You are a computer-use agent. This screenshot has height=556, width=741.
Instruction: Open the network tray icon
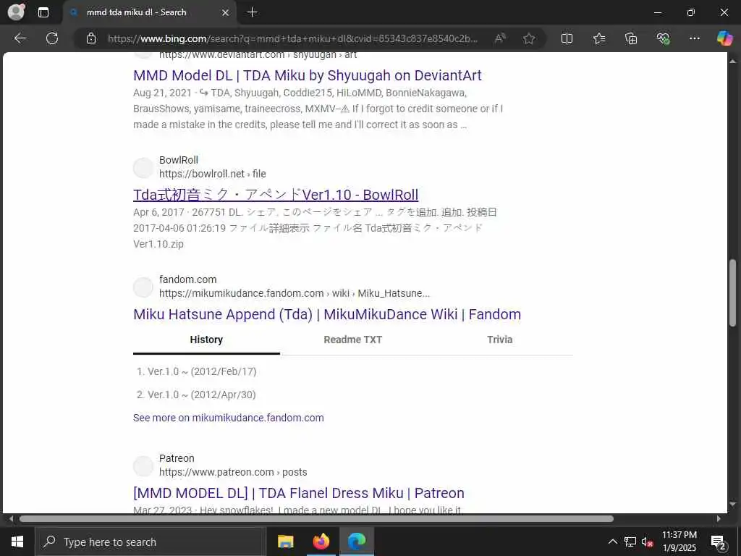click(630, 542)
